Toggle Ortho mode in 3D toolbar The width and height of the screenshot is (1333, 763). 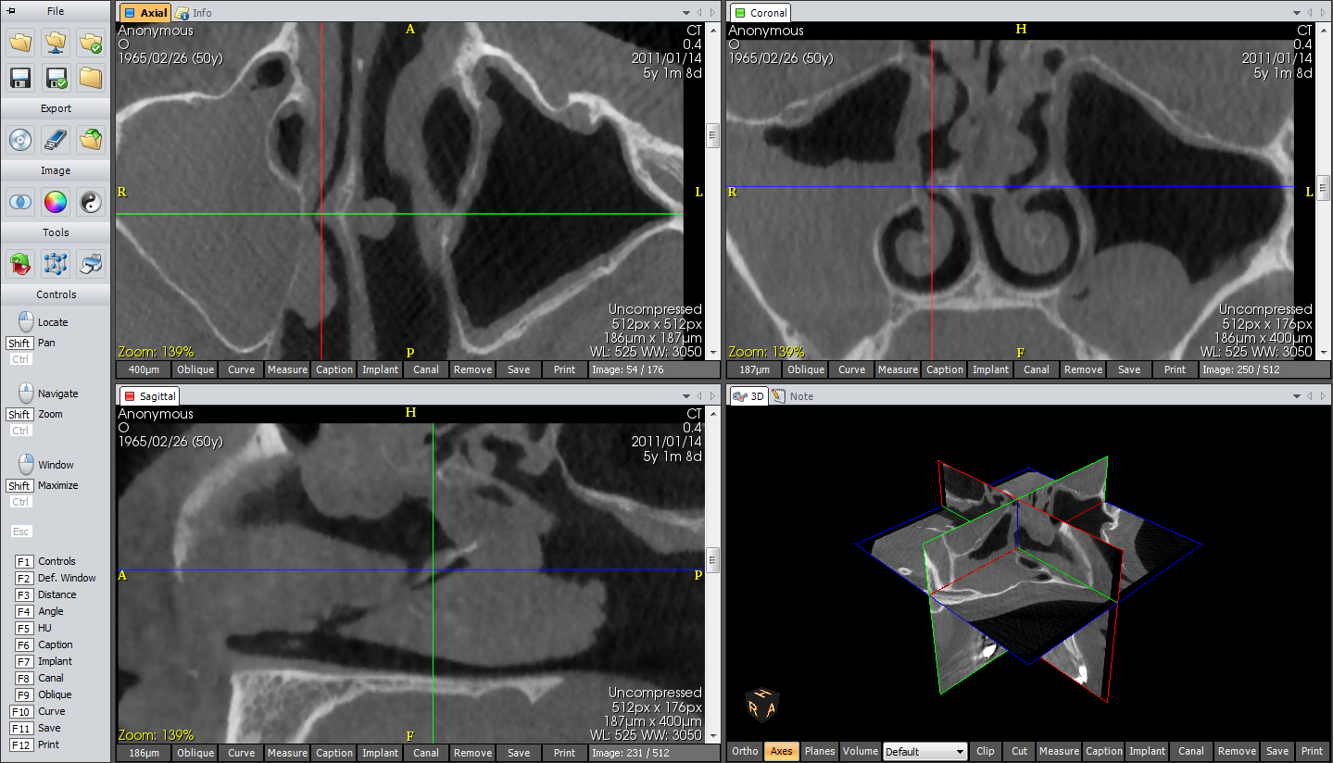(745, 751)
